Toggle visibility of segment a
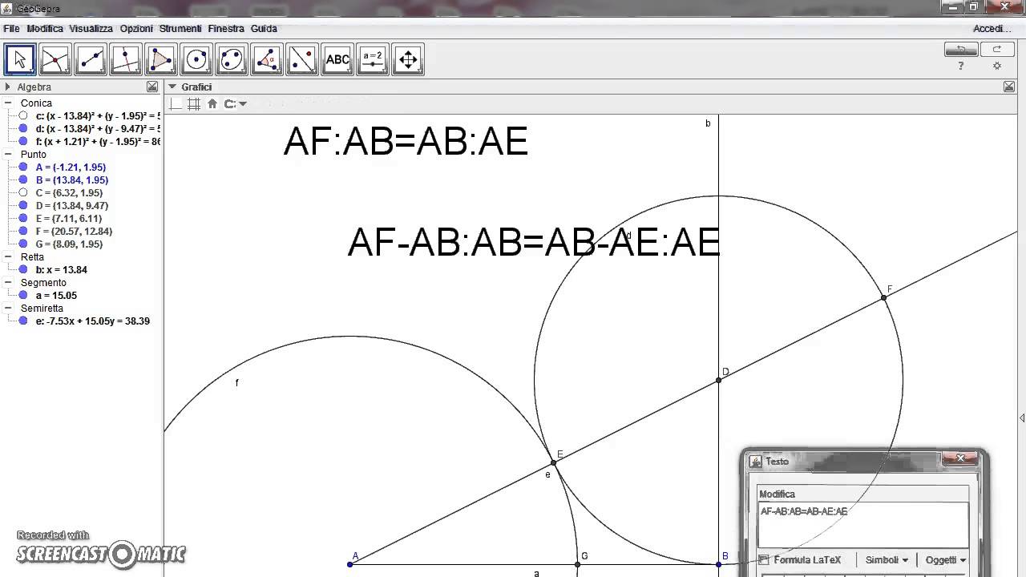Viewport: 1026px width, 577px height. (x=23, y=295)
